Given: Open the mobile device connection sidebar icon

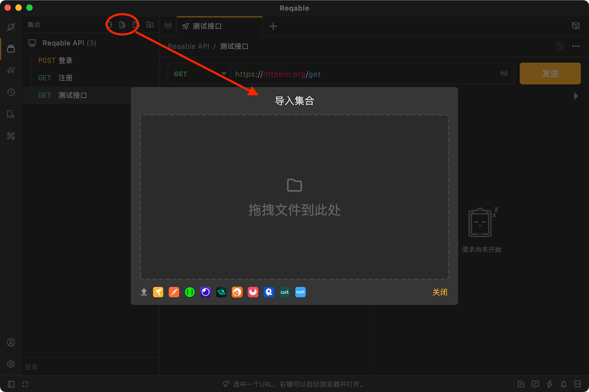Looking at the screenshot, I should 11,114.
